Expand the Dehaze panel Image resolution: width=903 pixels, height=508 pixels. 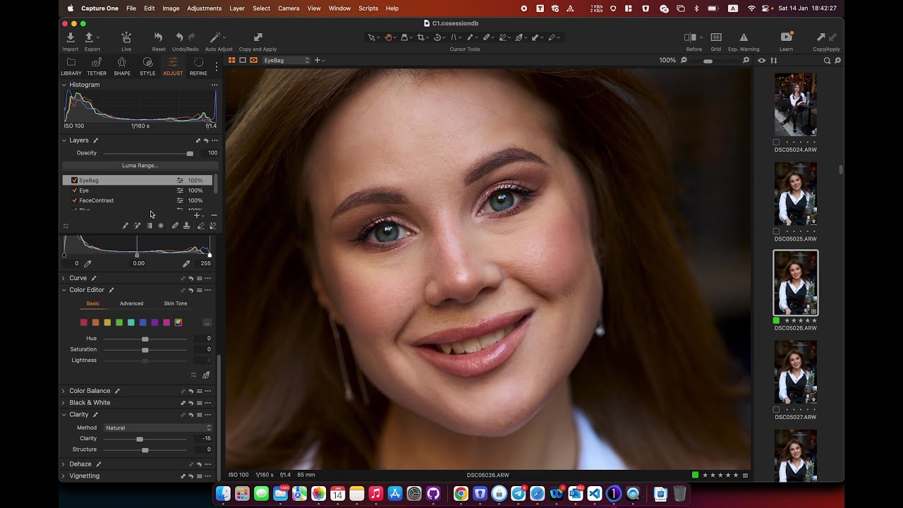63,464
